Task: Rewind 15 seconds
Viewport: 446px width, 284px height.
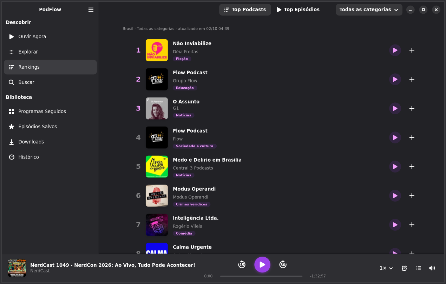Action: [242, 264]
